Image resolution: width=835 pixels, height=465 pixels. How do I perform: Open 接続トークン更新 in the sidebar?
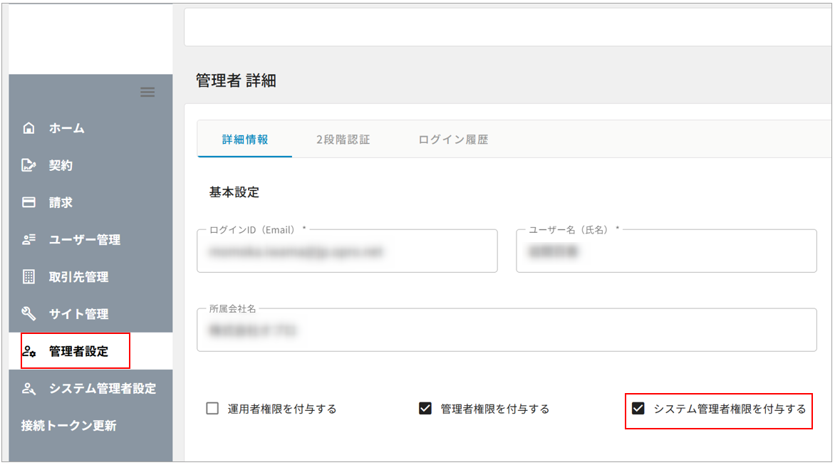click(x=69, y=426)
